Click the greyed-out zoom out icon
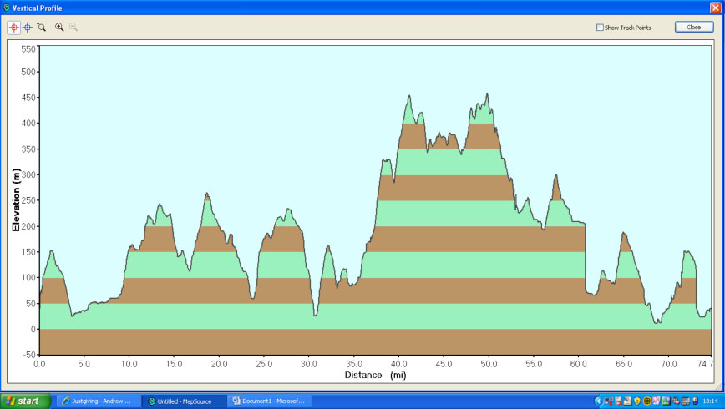 74,28
